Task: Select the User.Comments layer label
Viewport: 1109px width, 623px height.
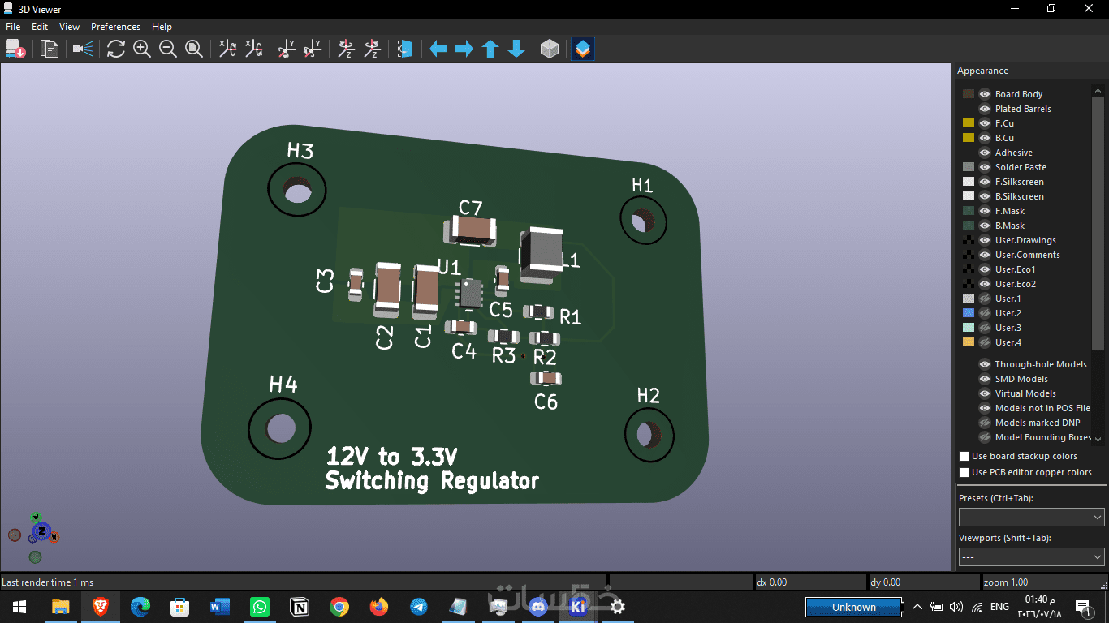Action: click(x=1027, y=255)
